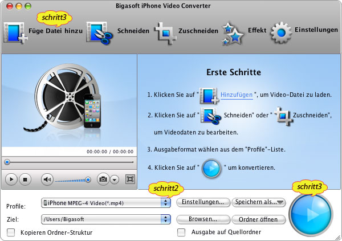Stop playback with the stop button

[x=25, y=179]
